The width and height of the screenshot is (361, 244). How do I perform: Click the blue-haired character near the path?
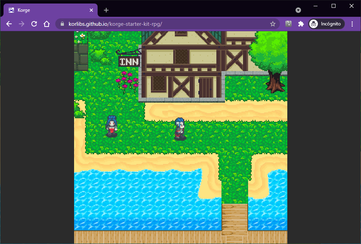pyautogui.click(x=180, y=129)
